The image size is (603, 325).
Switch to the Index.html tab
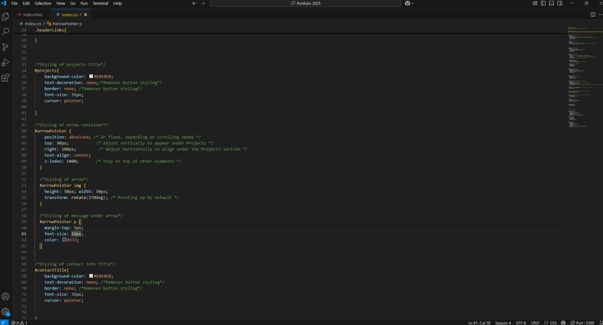pyautogui.click(x=32, y=15)
